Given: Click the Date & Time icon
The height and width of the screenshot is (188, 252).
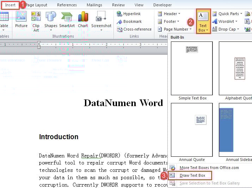Looking at the screenshot, I should (x=247, y=21).
